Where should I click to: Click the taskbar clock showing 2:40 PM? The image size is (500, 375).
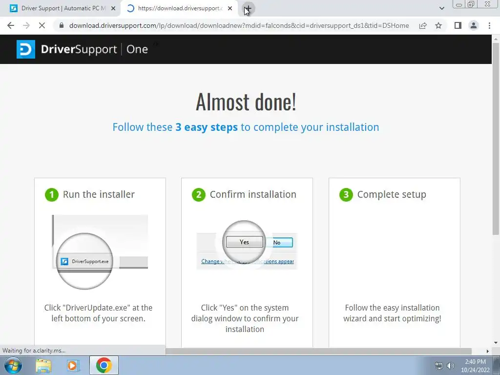(x=475, y=366)
